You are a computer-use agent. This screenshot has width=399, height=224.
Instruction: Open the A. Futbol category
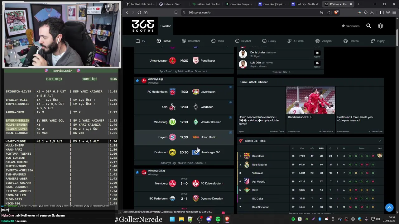(296, 41)
